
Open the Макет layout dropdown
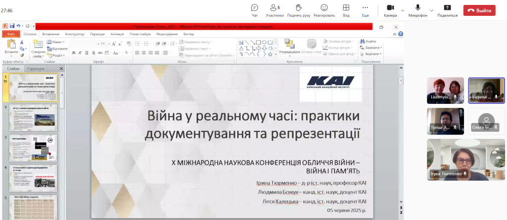57,42
